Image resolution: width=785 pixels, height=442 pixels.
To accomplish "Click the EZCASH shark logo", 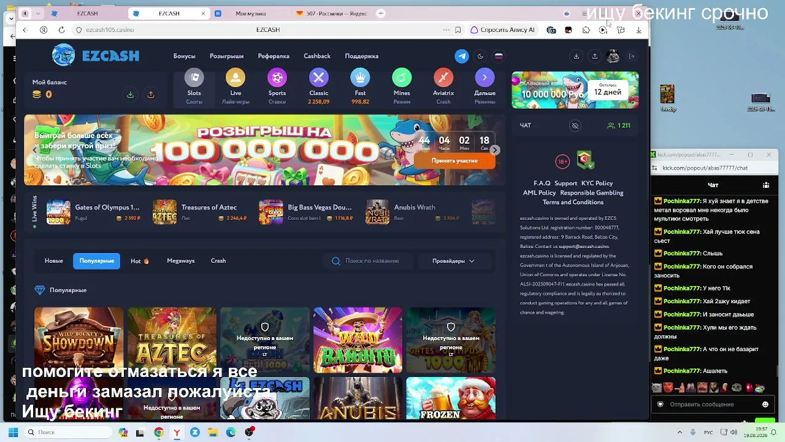I will (x=96, y=56).
